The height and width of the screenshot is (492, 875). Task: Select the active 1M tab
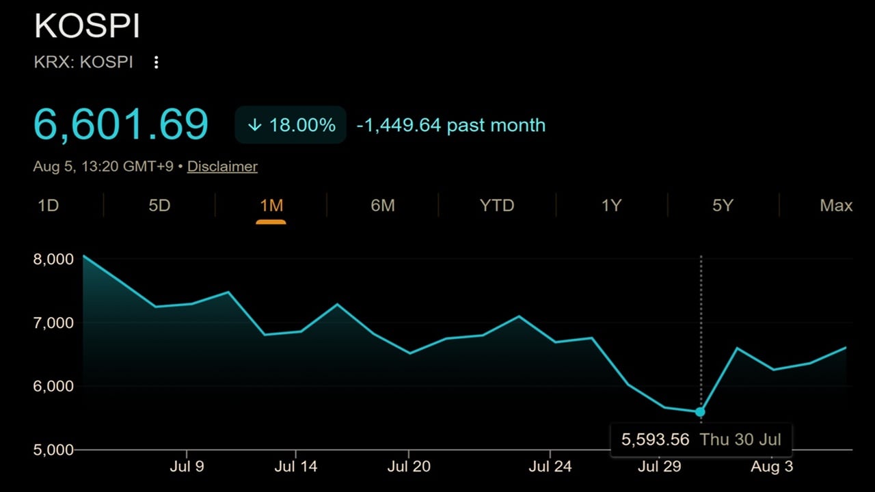pyautogui.click(x=271, y=205)
